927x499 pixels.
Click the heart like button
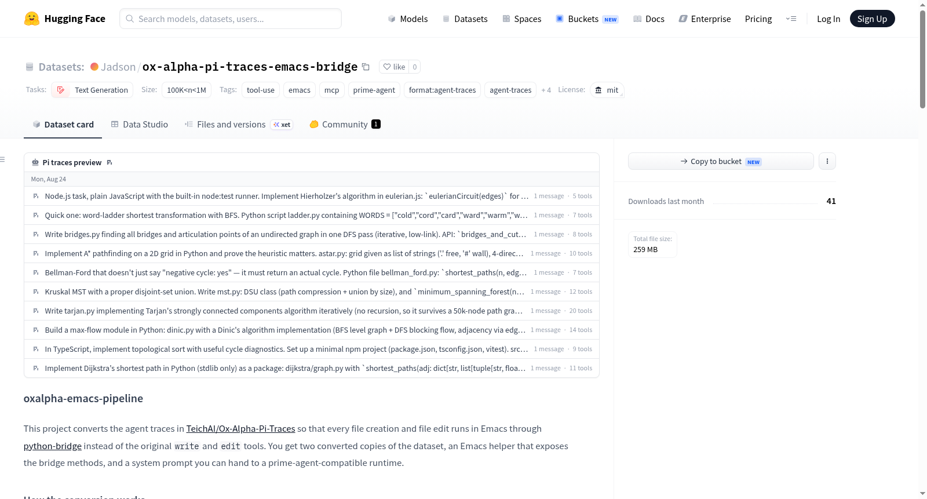(x=394, y=67)
